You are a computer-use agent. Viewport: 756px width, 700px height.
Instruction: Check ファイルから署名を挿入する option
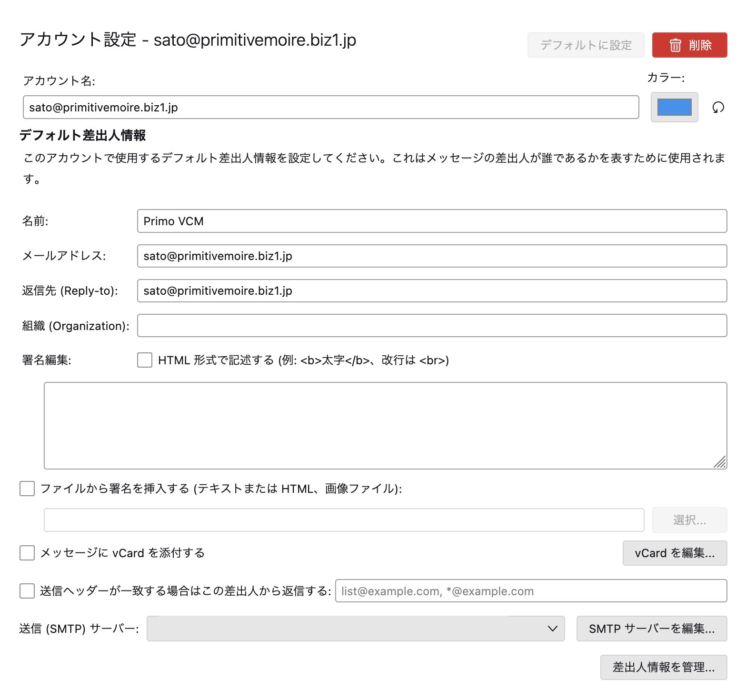click(27, 489)
